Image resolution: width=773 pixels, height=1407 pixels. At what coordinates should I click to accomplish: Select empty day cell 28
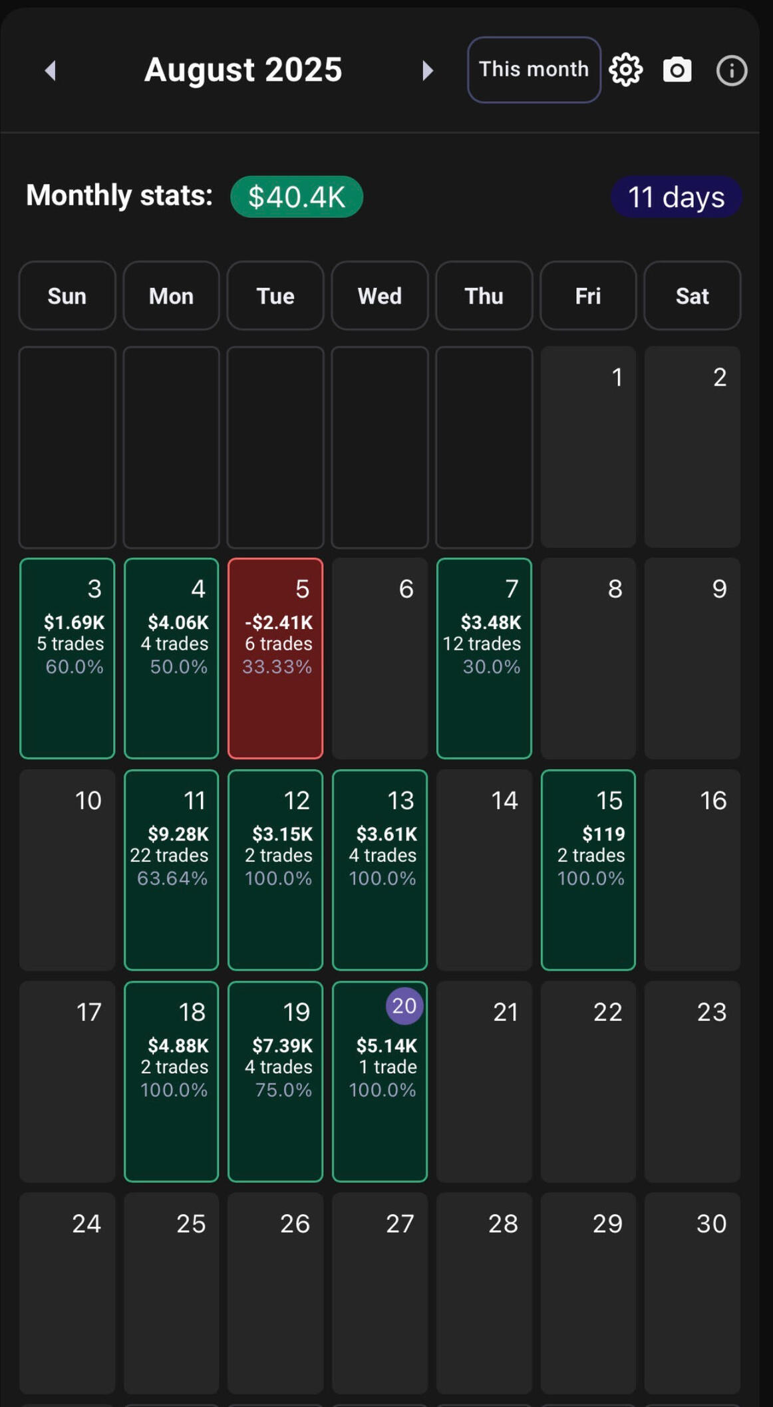coord(484,1293)
